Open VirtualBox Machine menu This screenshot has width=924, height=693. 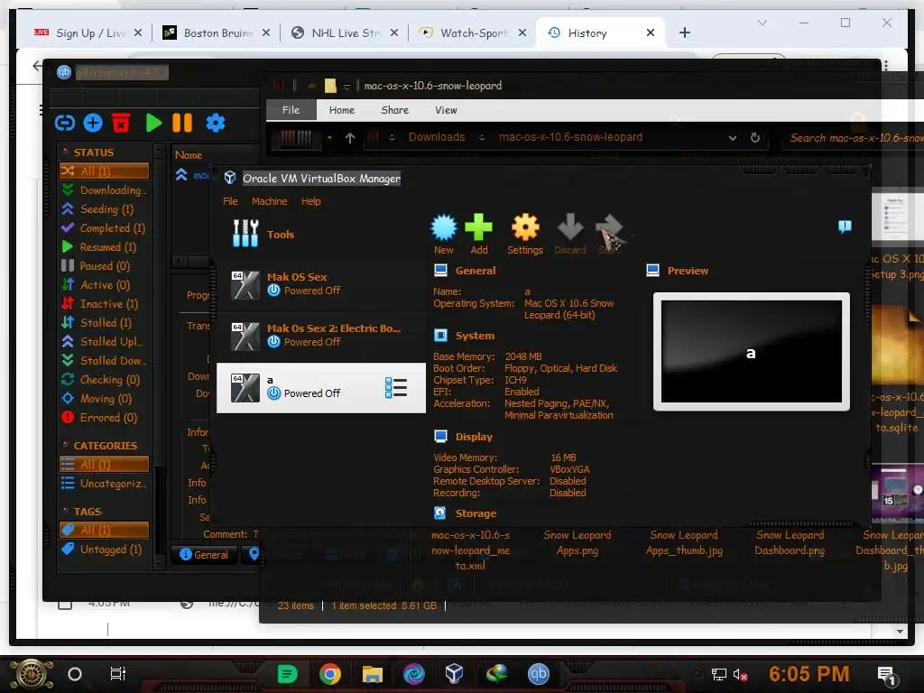pyautogui.click(x=269, y=201)
